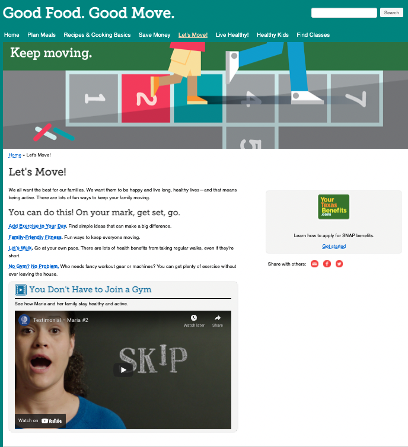Share the page via the Twitter icon
The width and height of the screenshot is (408, 447).
click(339, 264)
